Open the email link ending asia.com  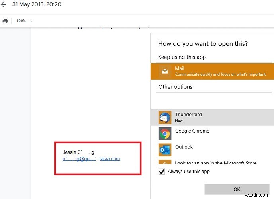point(91,159)
